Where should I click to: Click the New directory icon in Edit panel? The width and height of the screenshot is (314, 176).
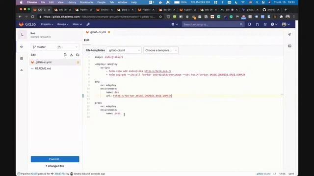pos(78,55)
